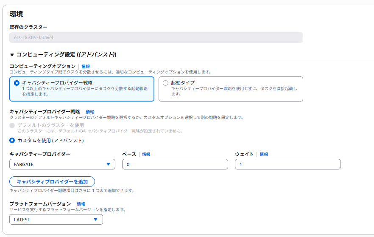This screenshot has height=237, width=374.
Task: Click the ウェイト input field
Action: tap(287, 164)
